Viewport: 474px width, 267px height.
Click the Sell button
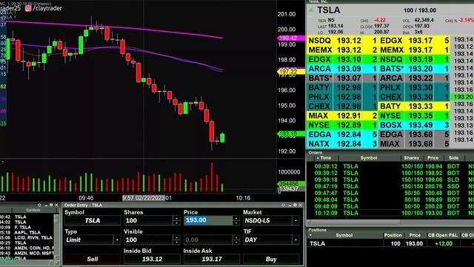(93, 259)
